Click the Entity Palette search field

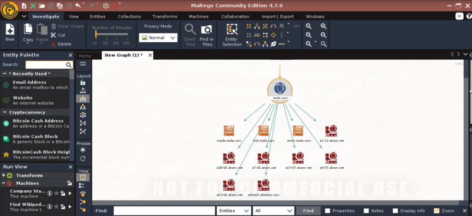point(49,64)
